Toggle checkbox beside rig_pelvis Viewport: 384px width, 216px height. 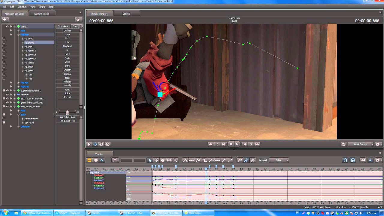click(4, 42)
